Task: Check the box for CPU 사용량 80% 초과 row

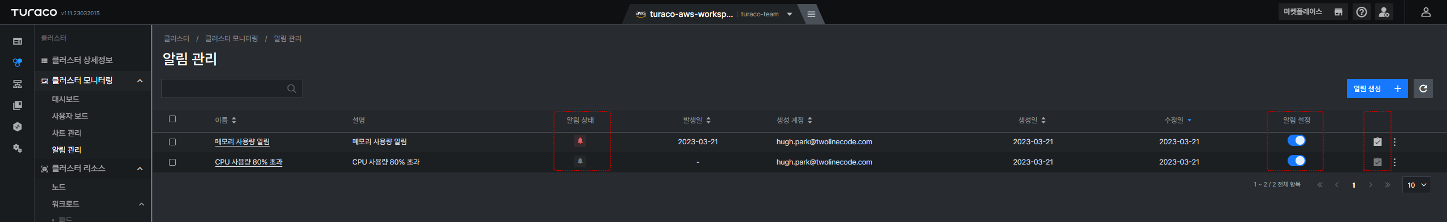Action: tap(172, 162)
